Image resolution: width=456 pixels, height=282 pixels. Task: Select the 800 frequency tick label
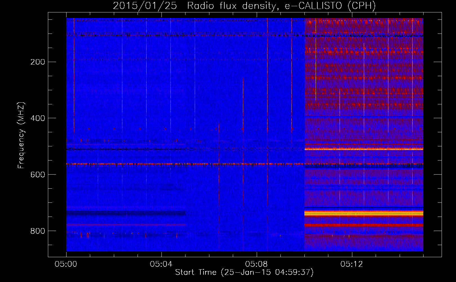(38, 231)
